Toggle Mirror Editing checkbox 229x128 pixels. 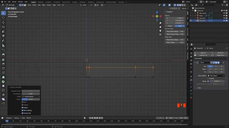click(x=22, y=111)
